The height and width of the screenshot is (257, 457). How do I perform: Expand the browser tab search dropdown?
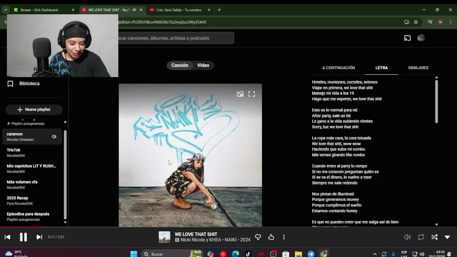coord(5,10)
